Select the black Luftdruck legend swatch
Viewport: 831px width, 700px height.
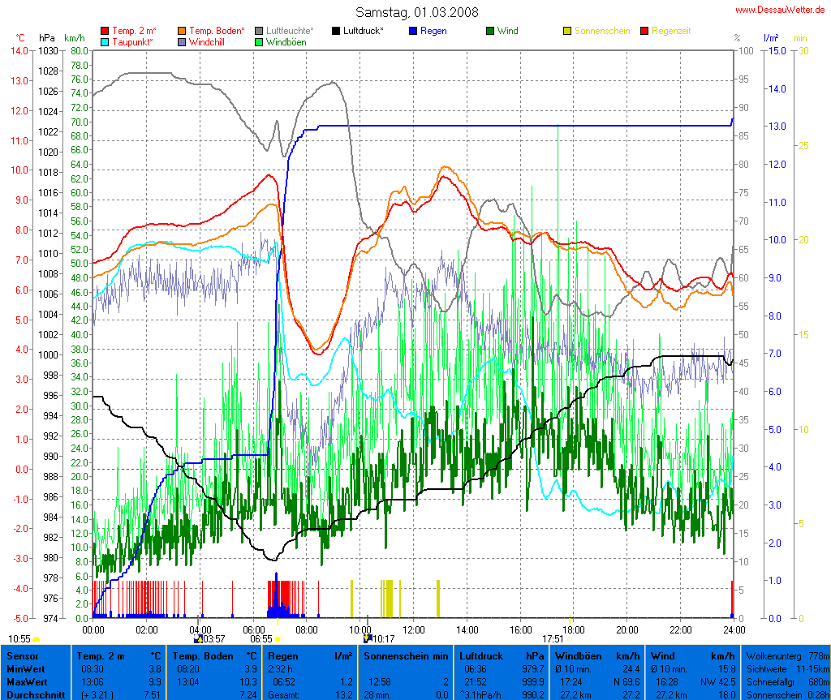336,31
